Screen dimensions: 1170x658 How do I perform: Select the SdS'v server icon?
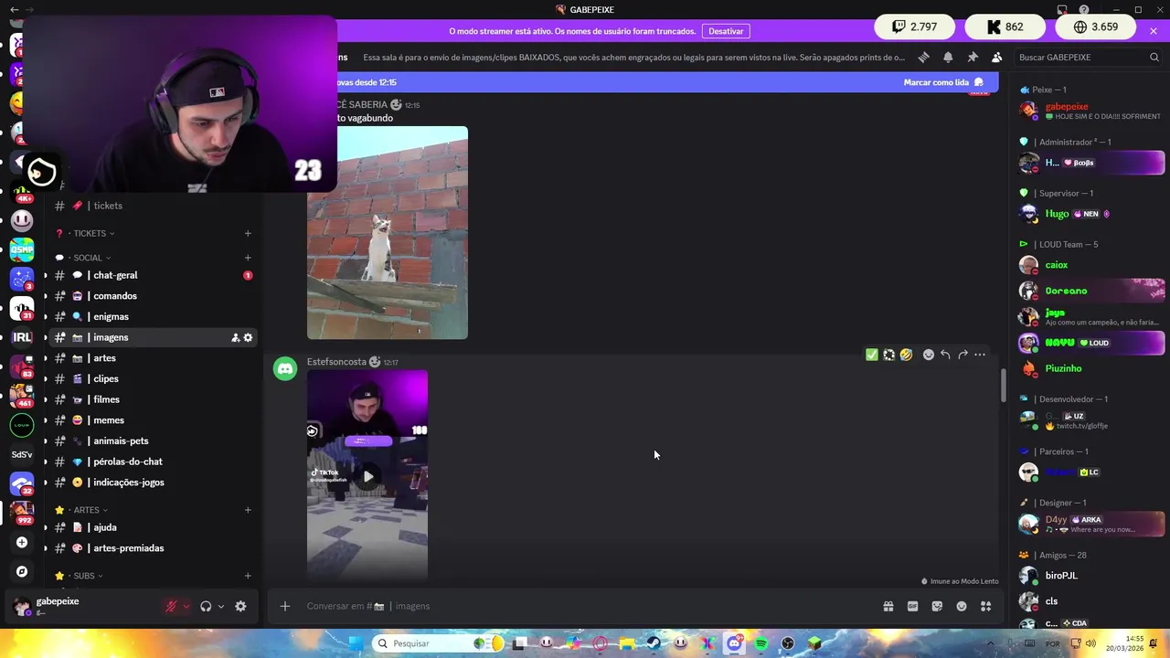22,454
